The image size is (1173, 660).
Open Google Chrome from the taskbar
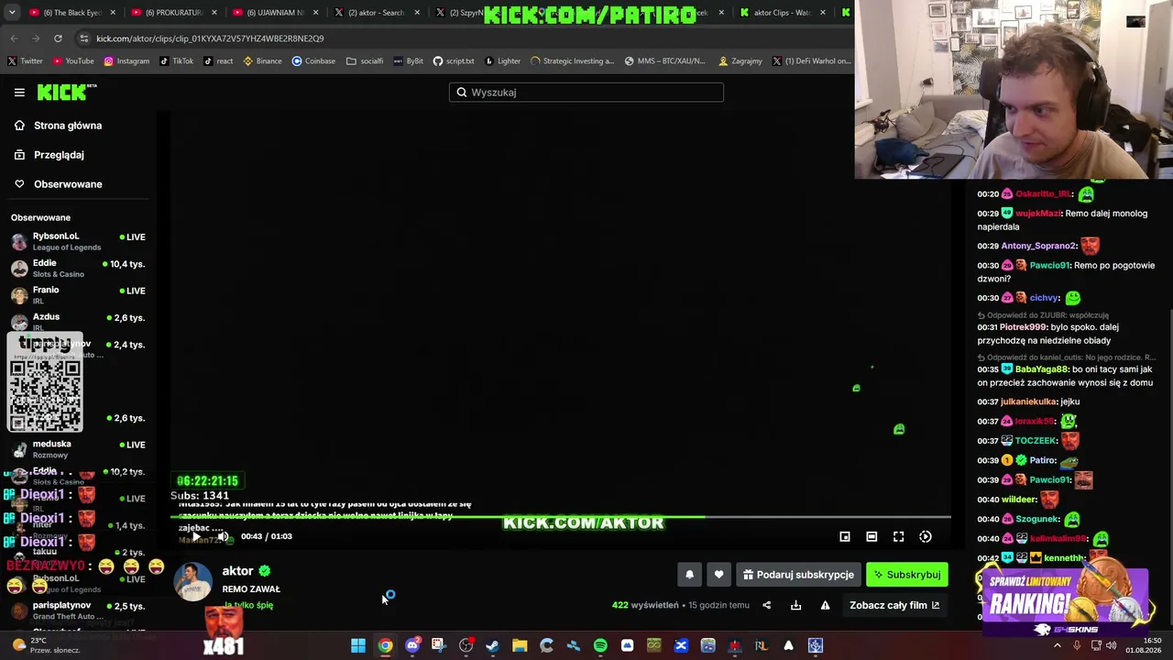tap(385, 645)
